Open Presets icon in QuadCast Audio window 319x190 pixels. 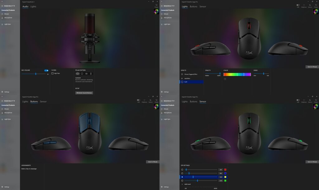point(156,6)
